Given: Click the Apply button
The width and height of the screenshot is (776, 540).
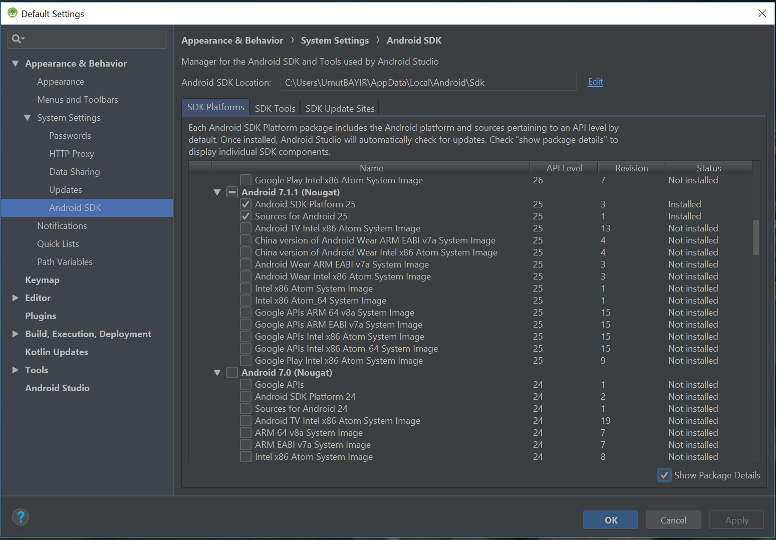Looking at the screenshot, I should pyautogui.click(x=736, y=520).
